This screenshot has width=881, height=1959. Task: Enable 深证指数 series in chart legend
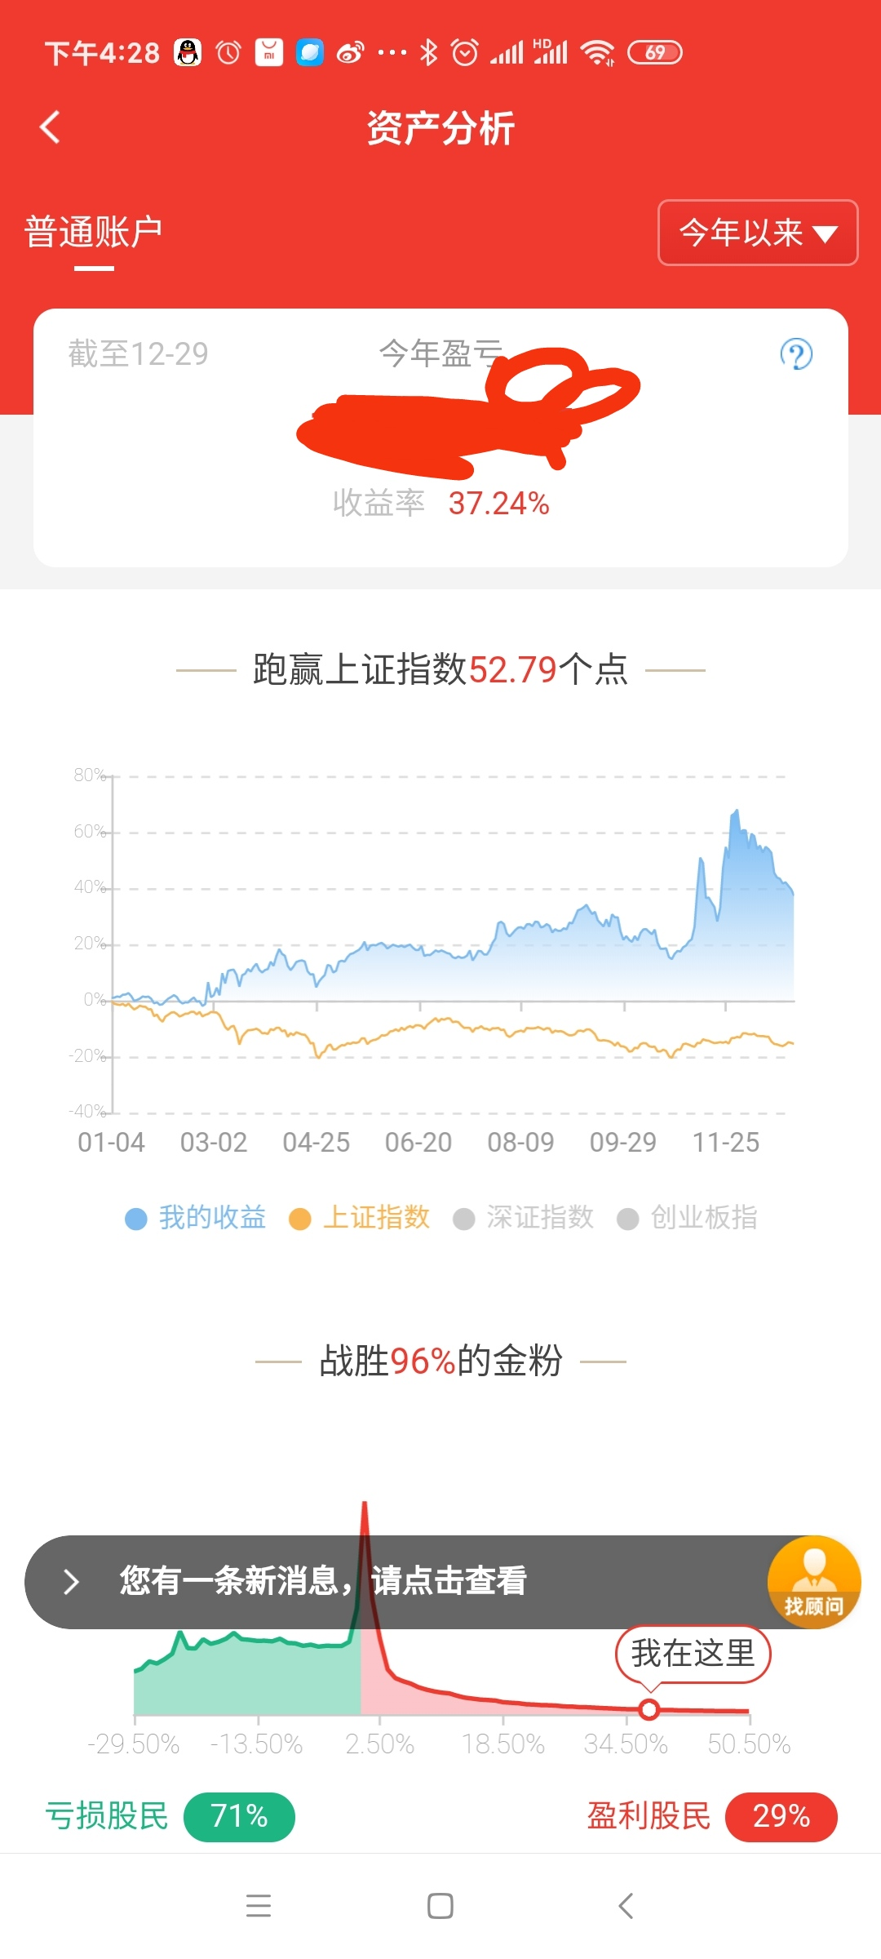pyautogui.click(x=524, y=1218)
